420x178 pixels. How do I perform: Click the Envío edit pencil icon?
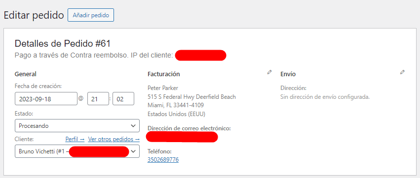pos(402,72)
